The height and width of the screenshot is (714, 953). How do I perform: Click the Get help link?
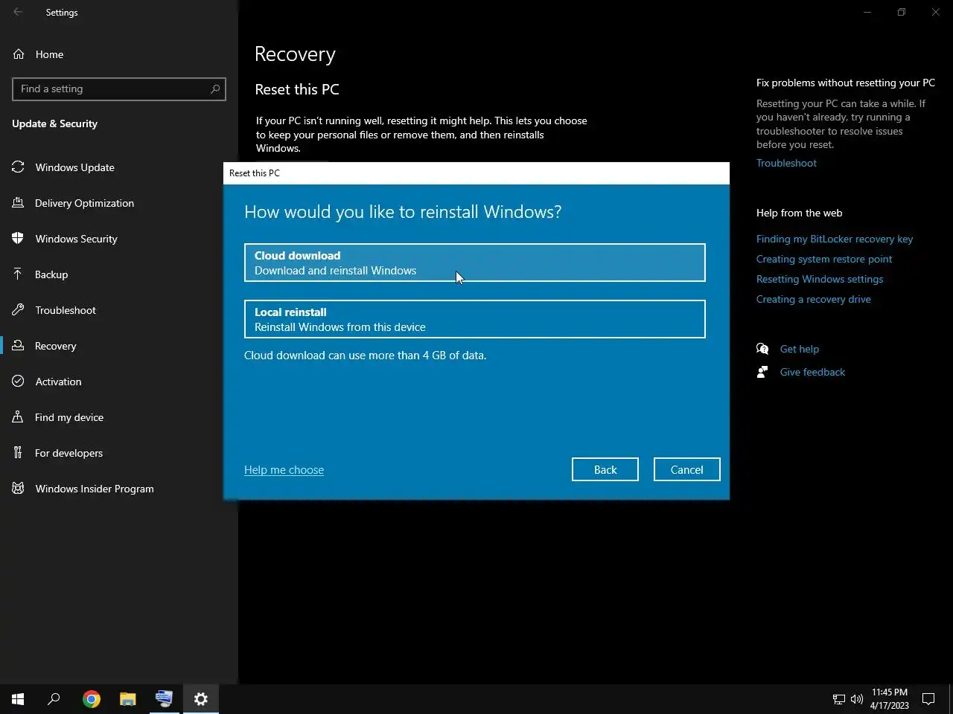pos(800,349)
